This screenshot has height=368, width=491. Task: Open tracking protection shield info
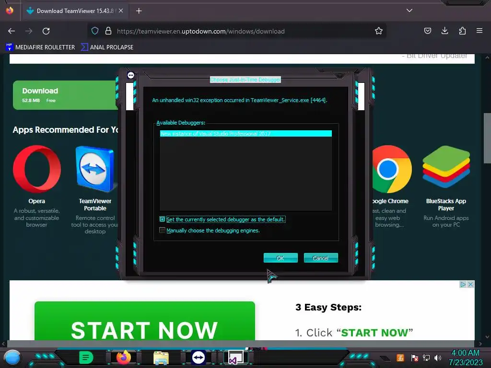(x=95, y=31)
